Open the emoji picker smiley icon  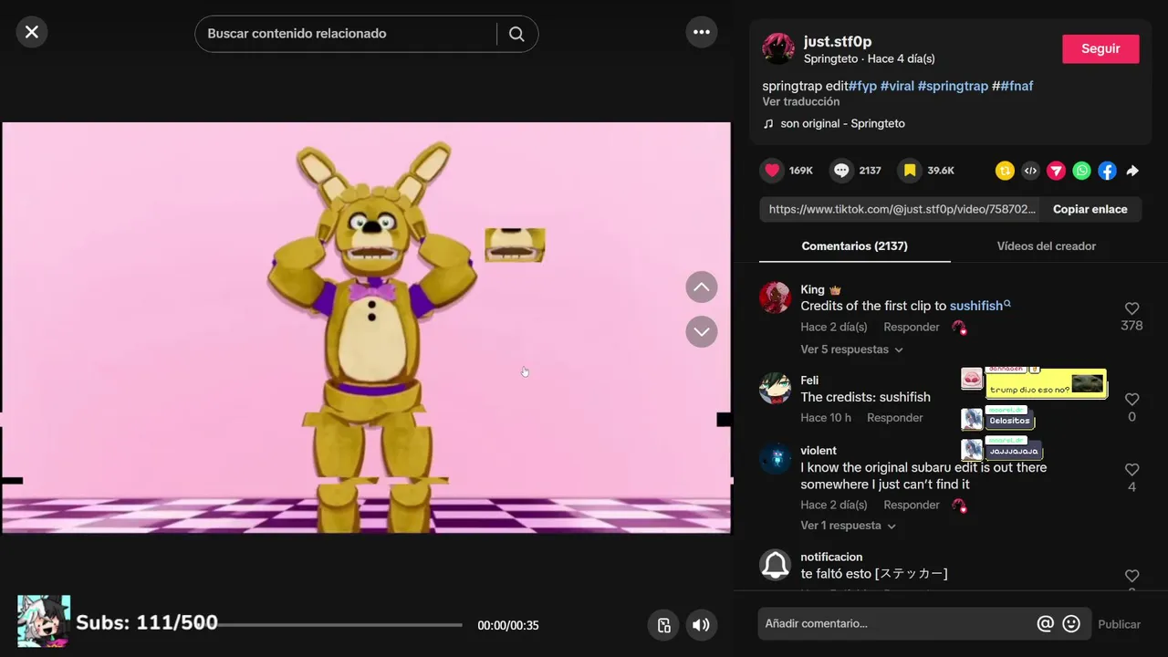pyautogui.click(x=1071, y=624)
